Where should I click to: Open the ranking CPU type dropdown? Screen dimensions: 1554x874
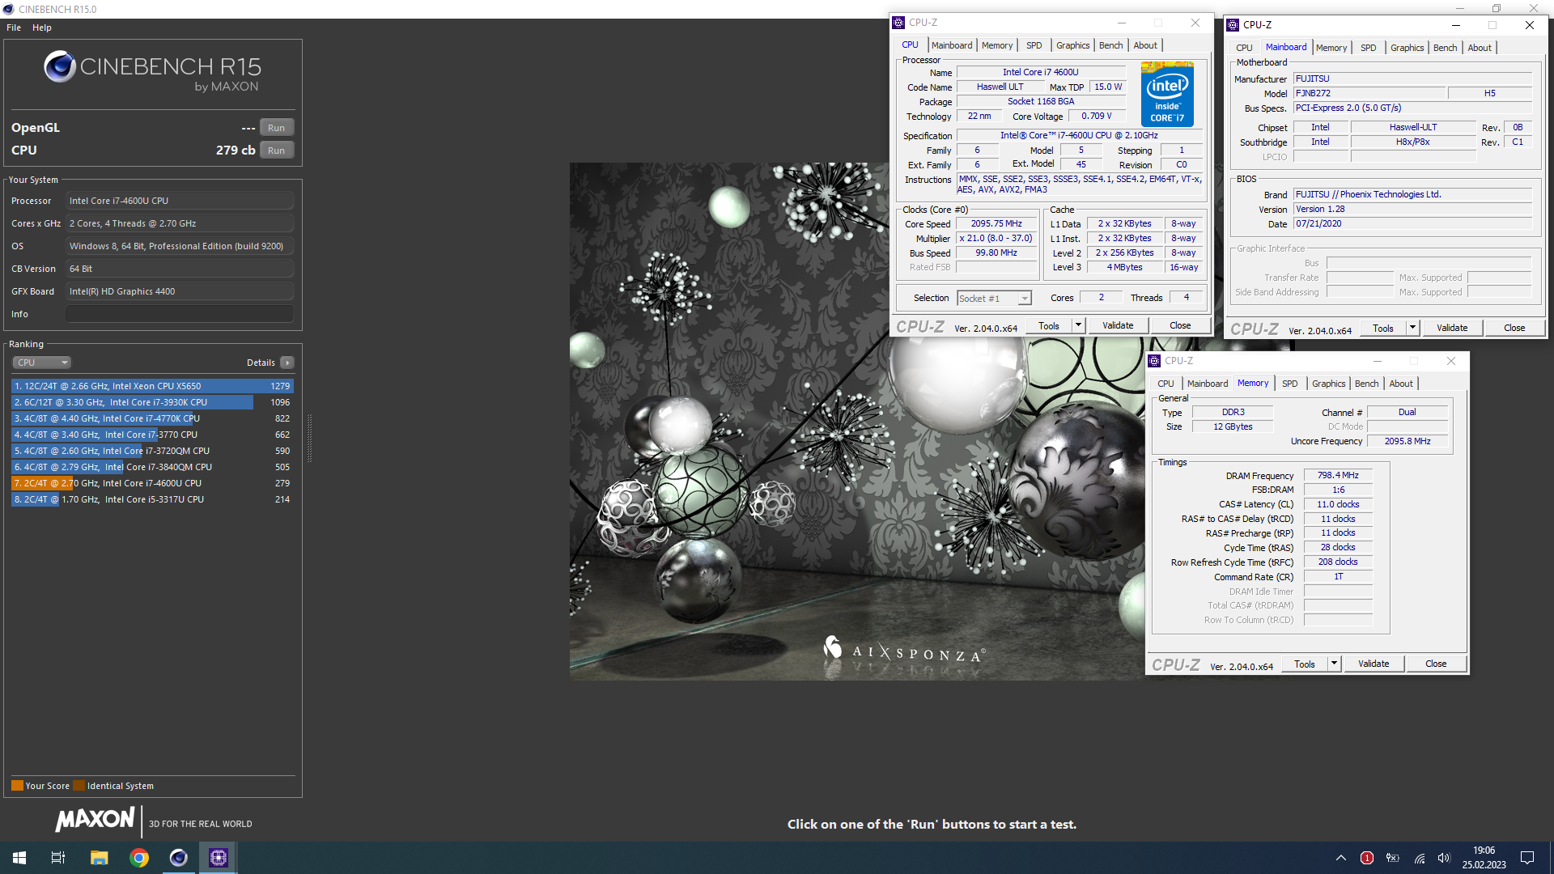(x=42, y=363)
